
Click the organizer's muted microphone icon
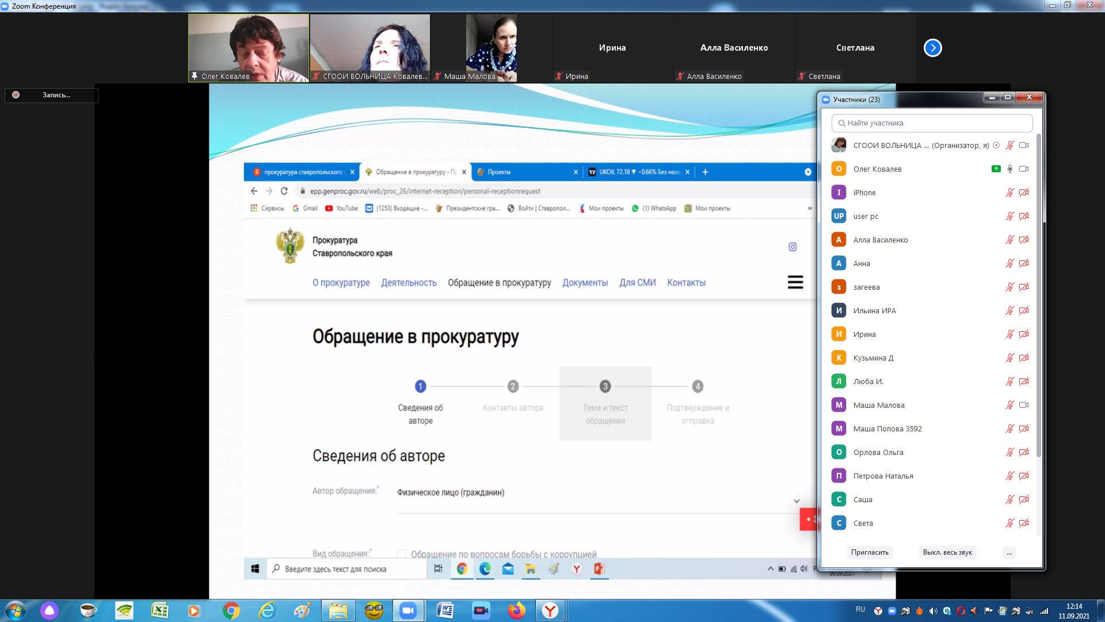pos(1010,145)
